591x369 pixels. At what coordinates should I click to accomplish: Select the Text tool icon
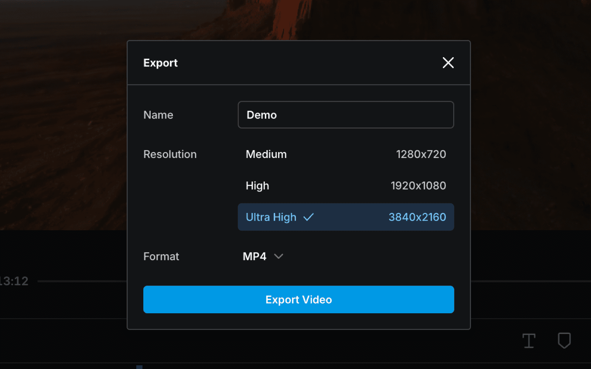[x=529, y=341]
